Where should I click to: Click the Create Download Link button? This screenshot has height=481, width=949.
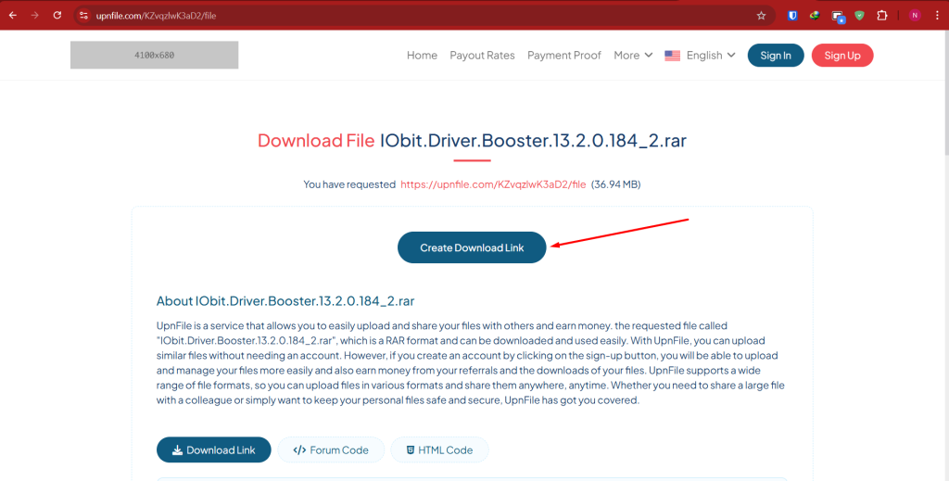pyautogui.click(x=472, y=247)
